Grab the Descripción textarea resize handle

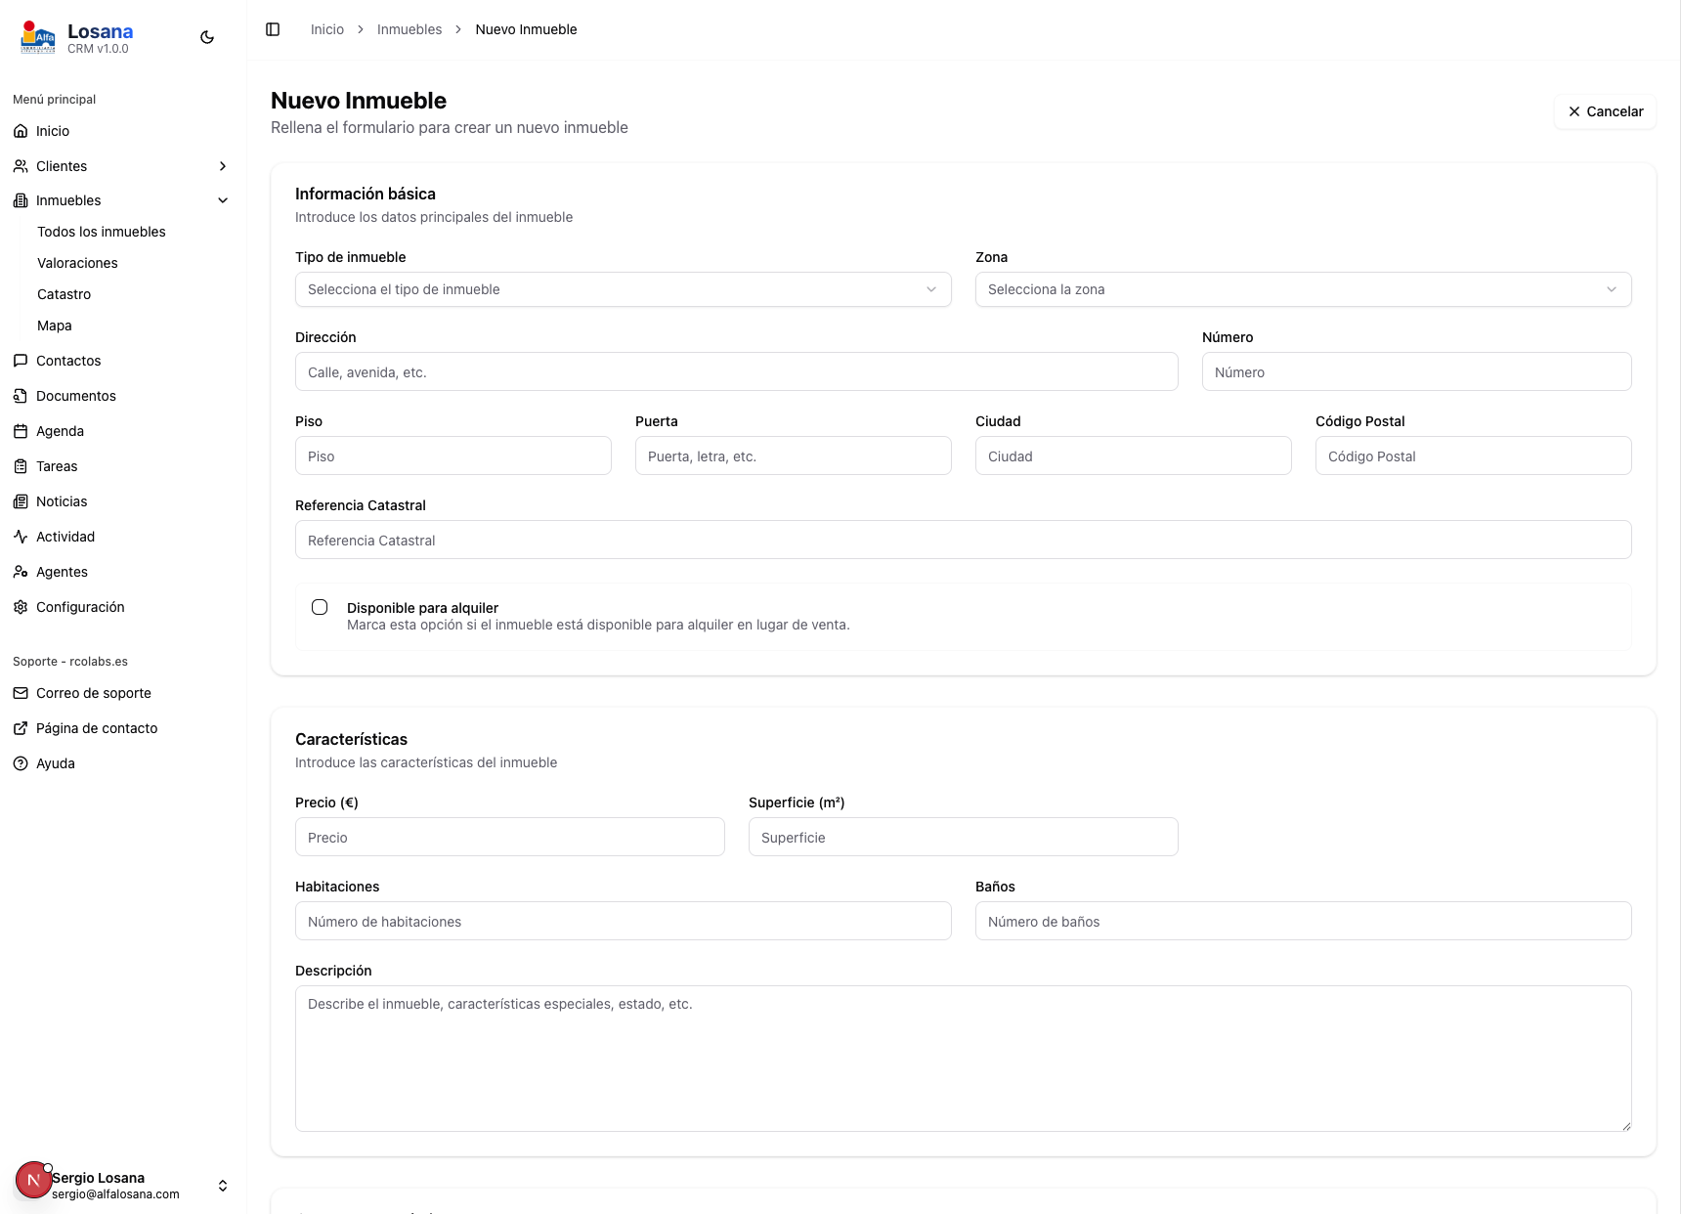[1625, 1126]
